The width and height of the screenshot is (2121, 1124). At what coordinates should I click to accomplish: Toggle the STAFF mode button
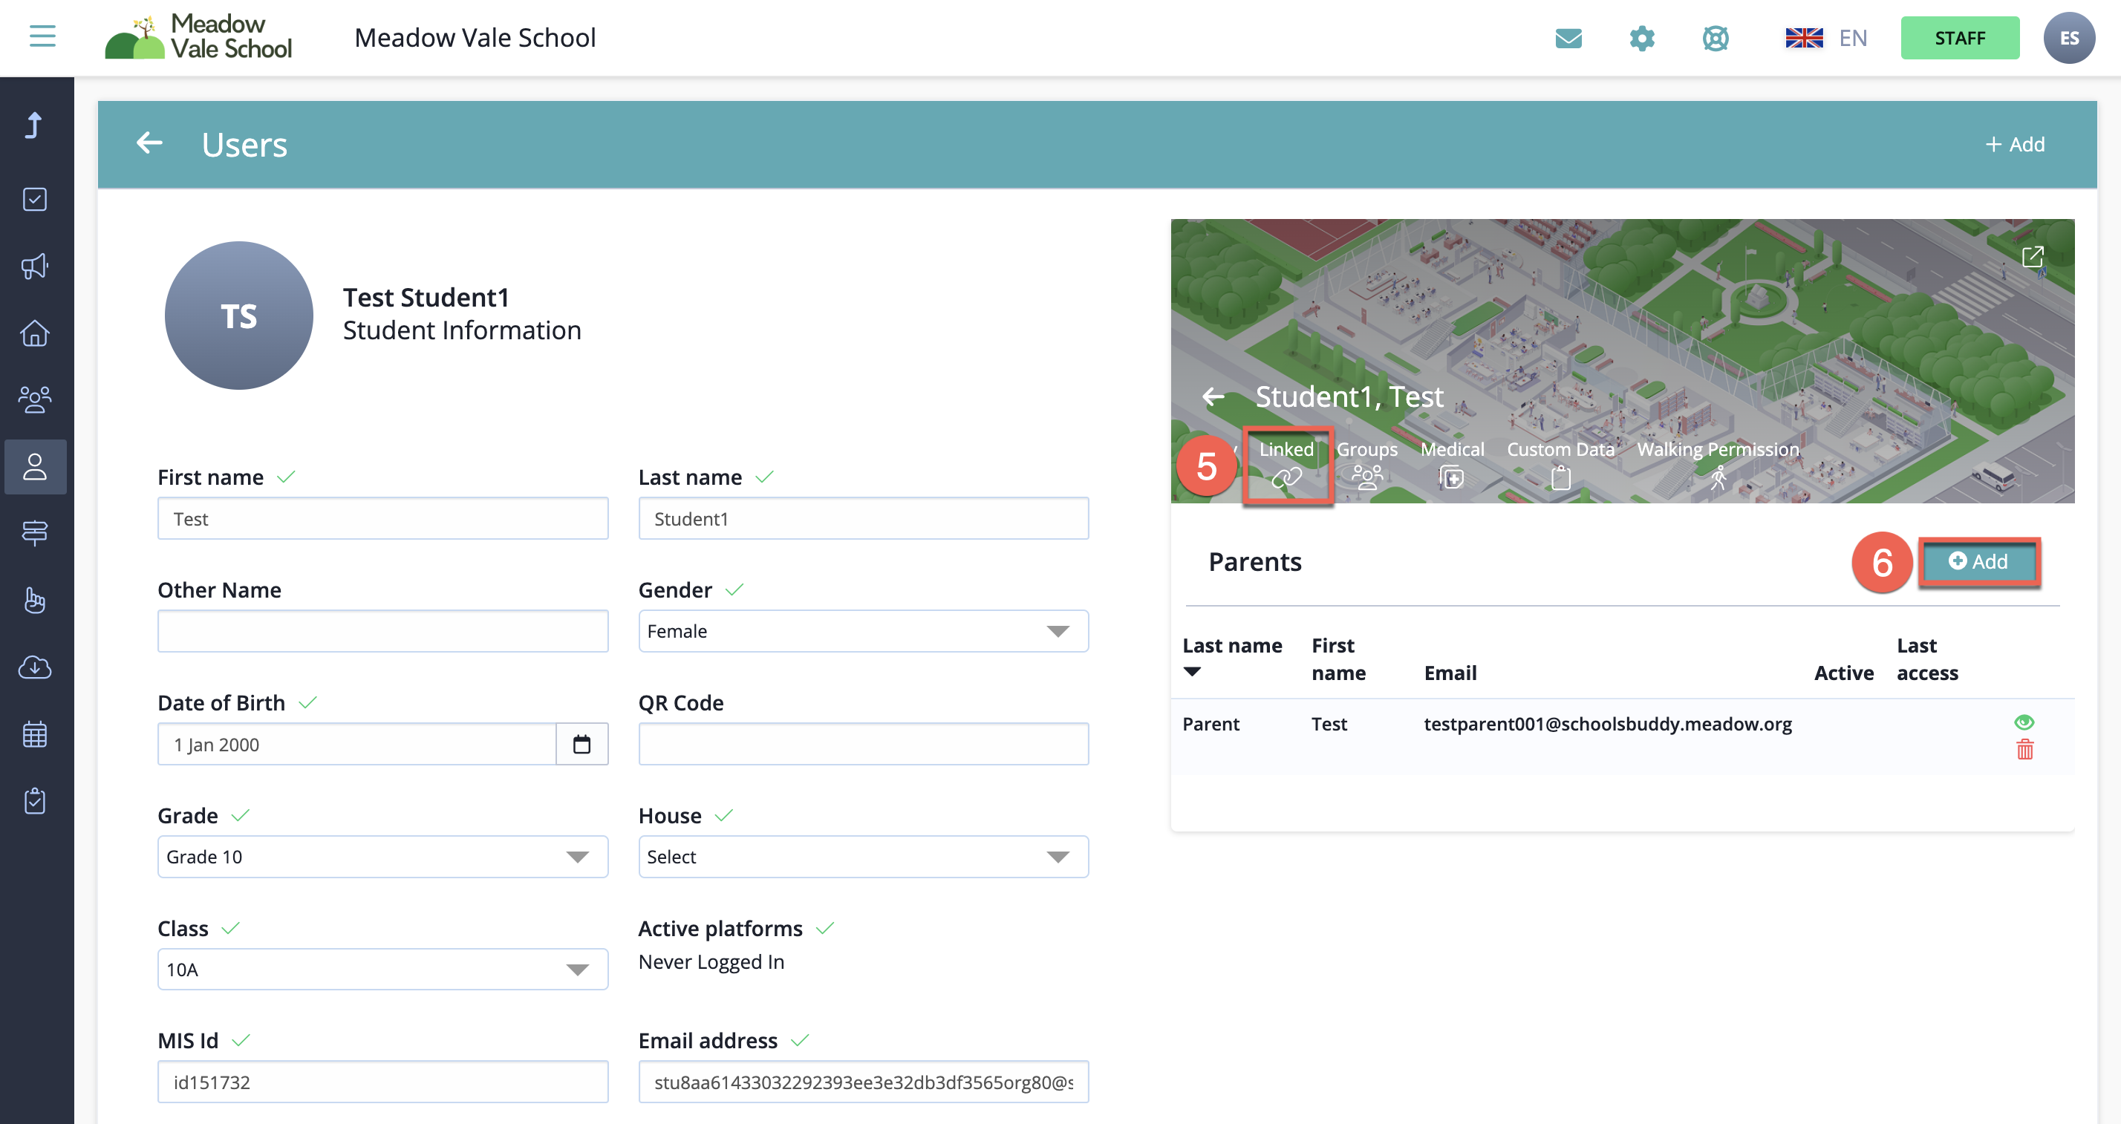1960,38
